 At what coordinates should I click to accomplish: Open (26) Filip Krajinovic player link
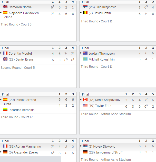102,7
